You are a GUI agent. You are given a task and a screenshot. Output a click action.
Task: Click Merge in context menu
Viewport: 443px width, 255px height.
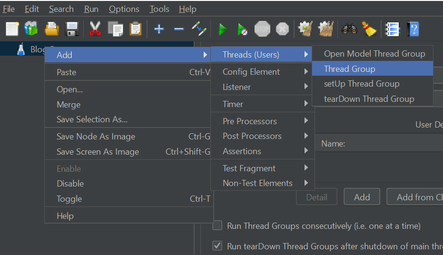click(x=128, y=105)
